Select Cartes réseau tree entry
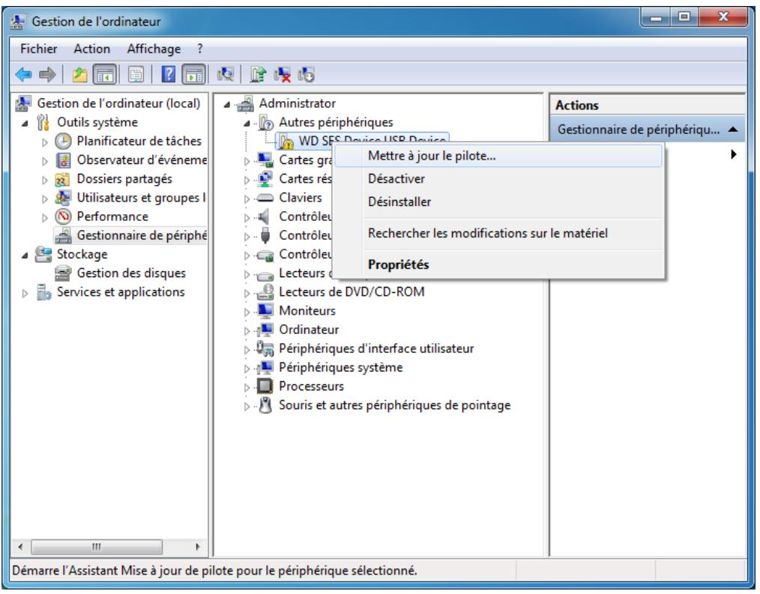 pos(305,179)
